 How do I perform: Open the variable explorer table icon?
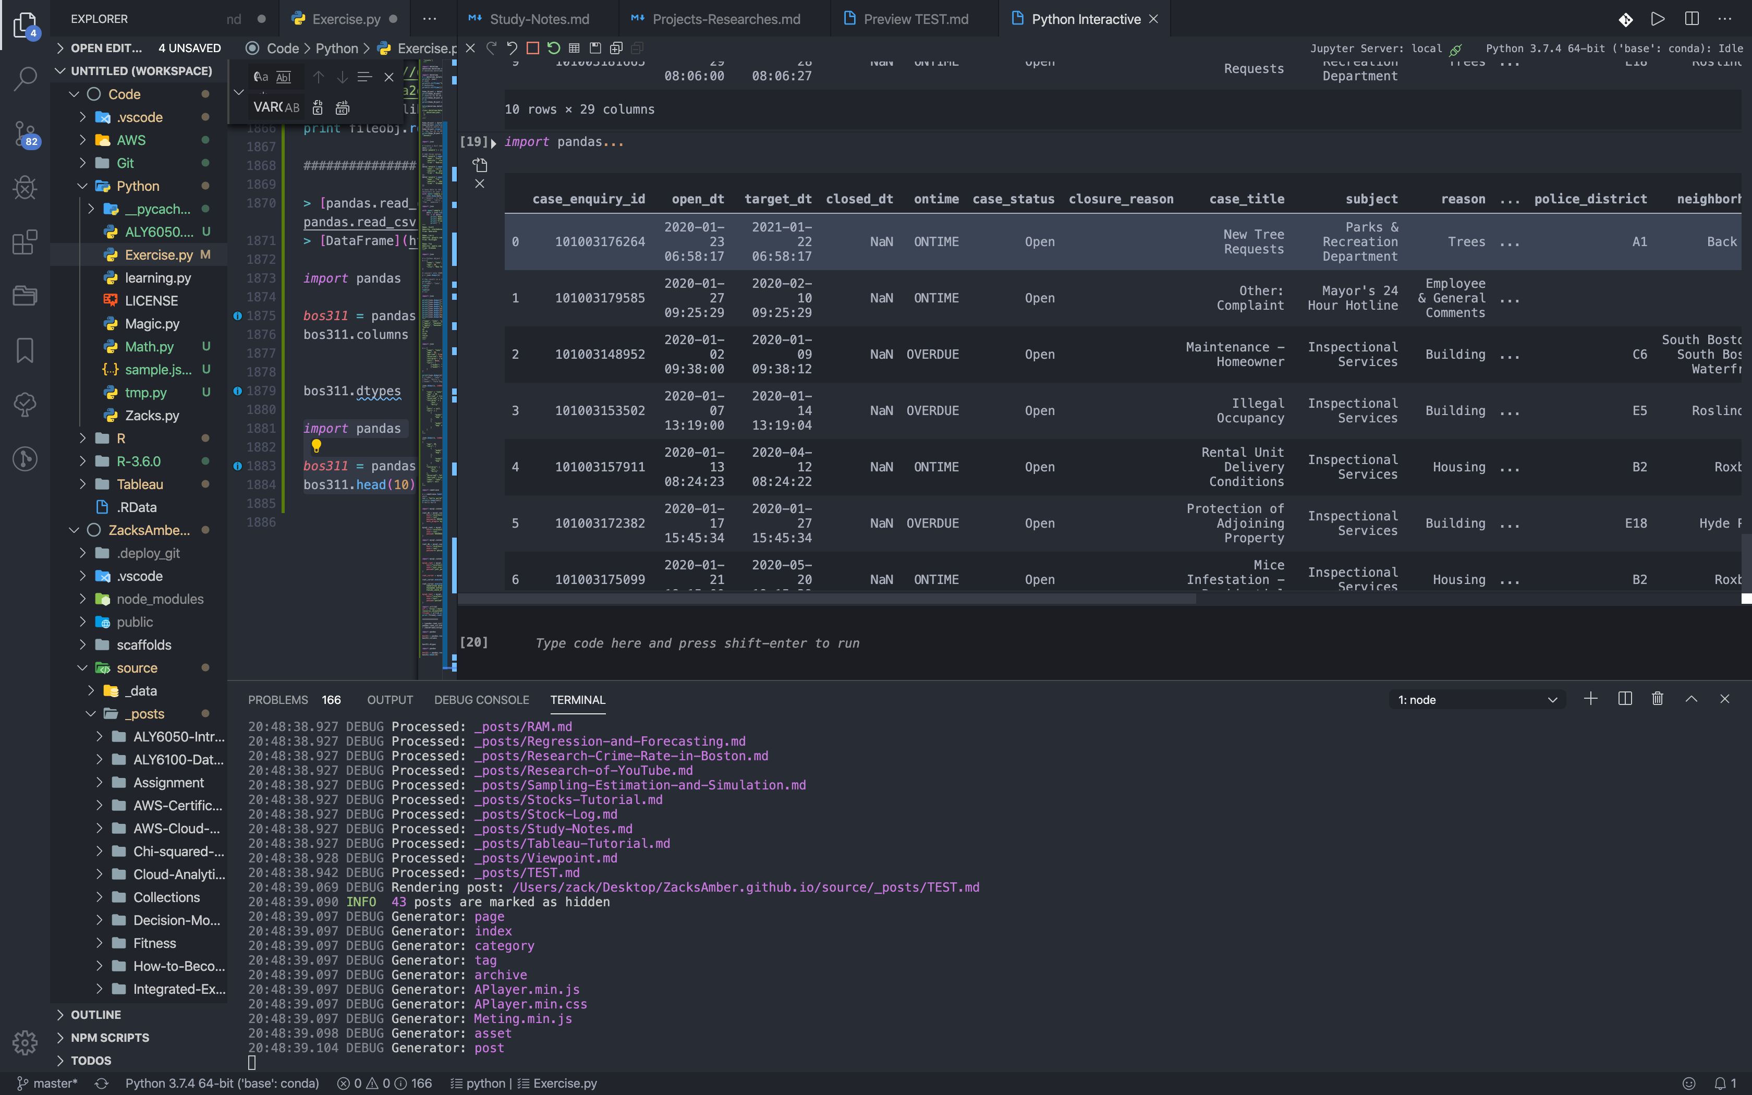[x=574, y=48]
